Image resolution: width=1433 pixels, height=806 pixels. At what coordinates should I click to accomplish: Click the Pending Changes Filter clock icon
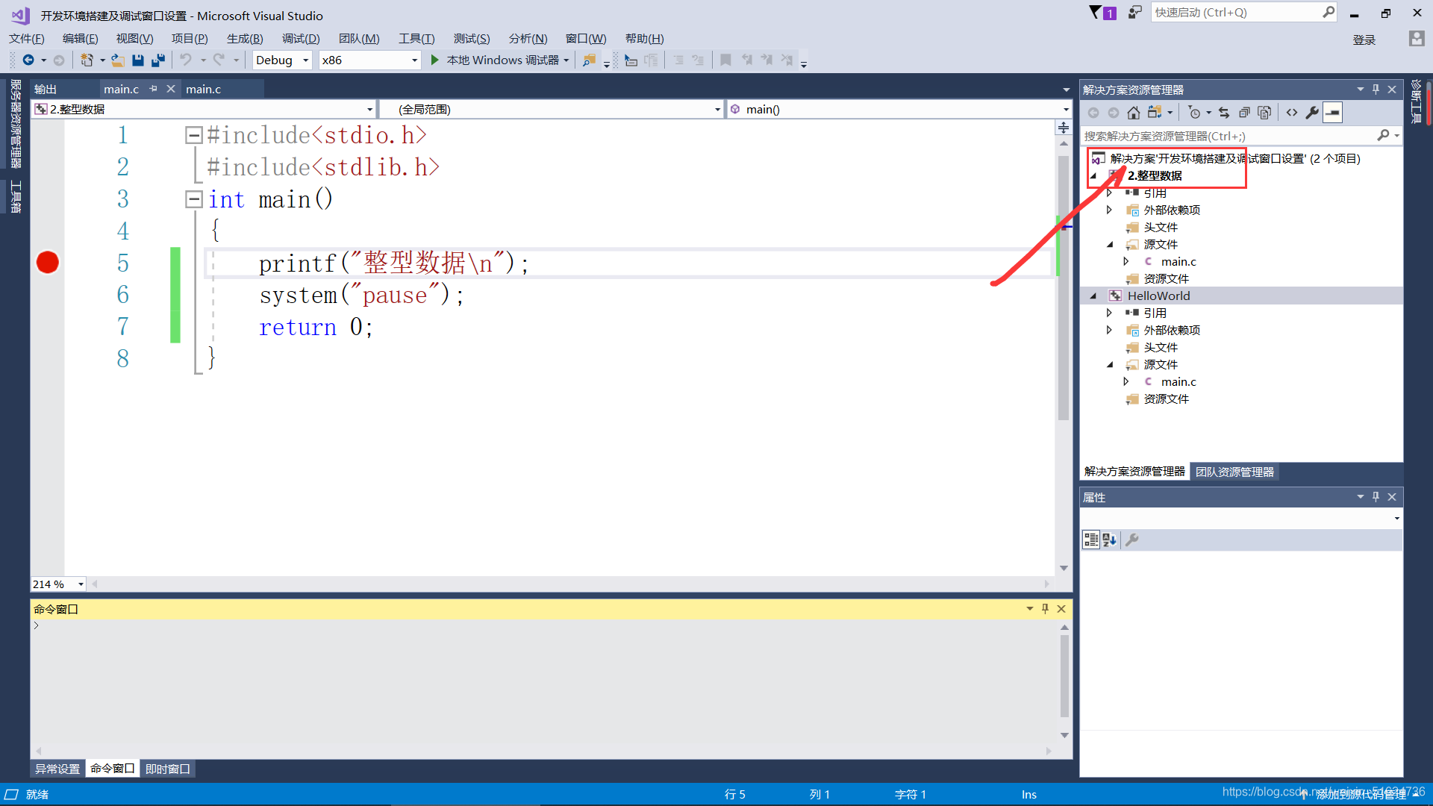1194,113
